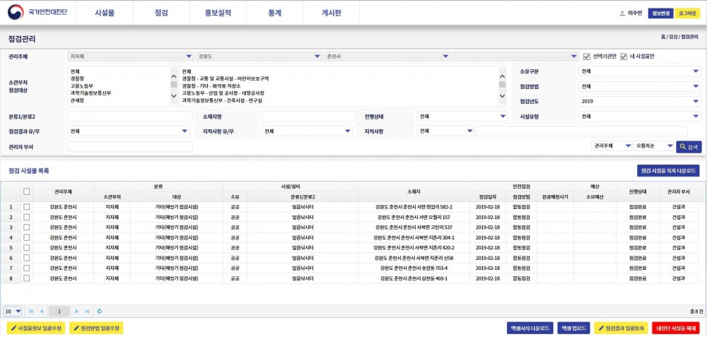Go to previous page arrow
The height and width of the screenshot is (337, 707).
click(42, 312)
